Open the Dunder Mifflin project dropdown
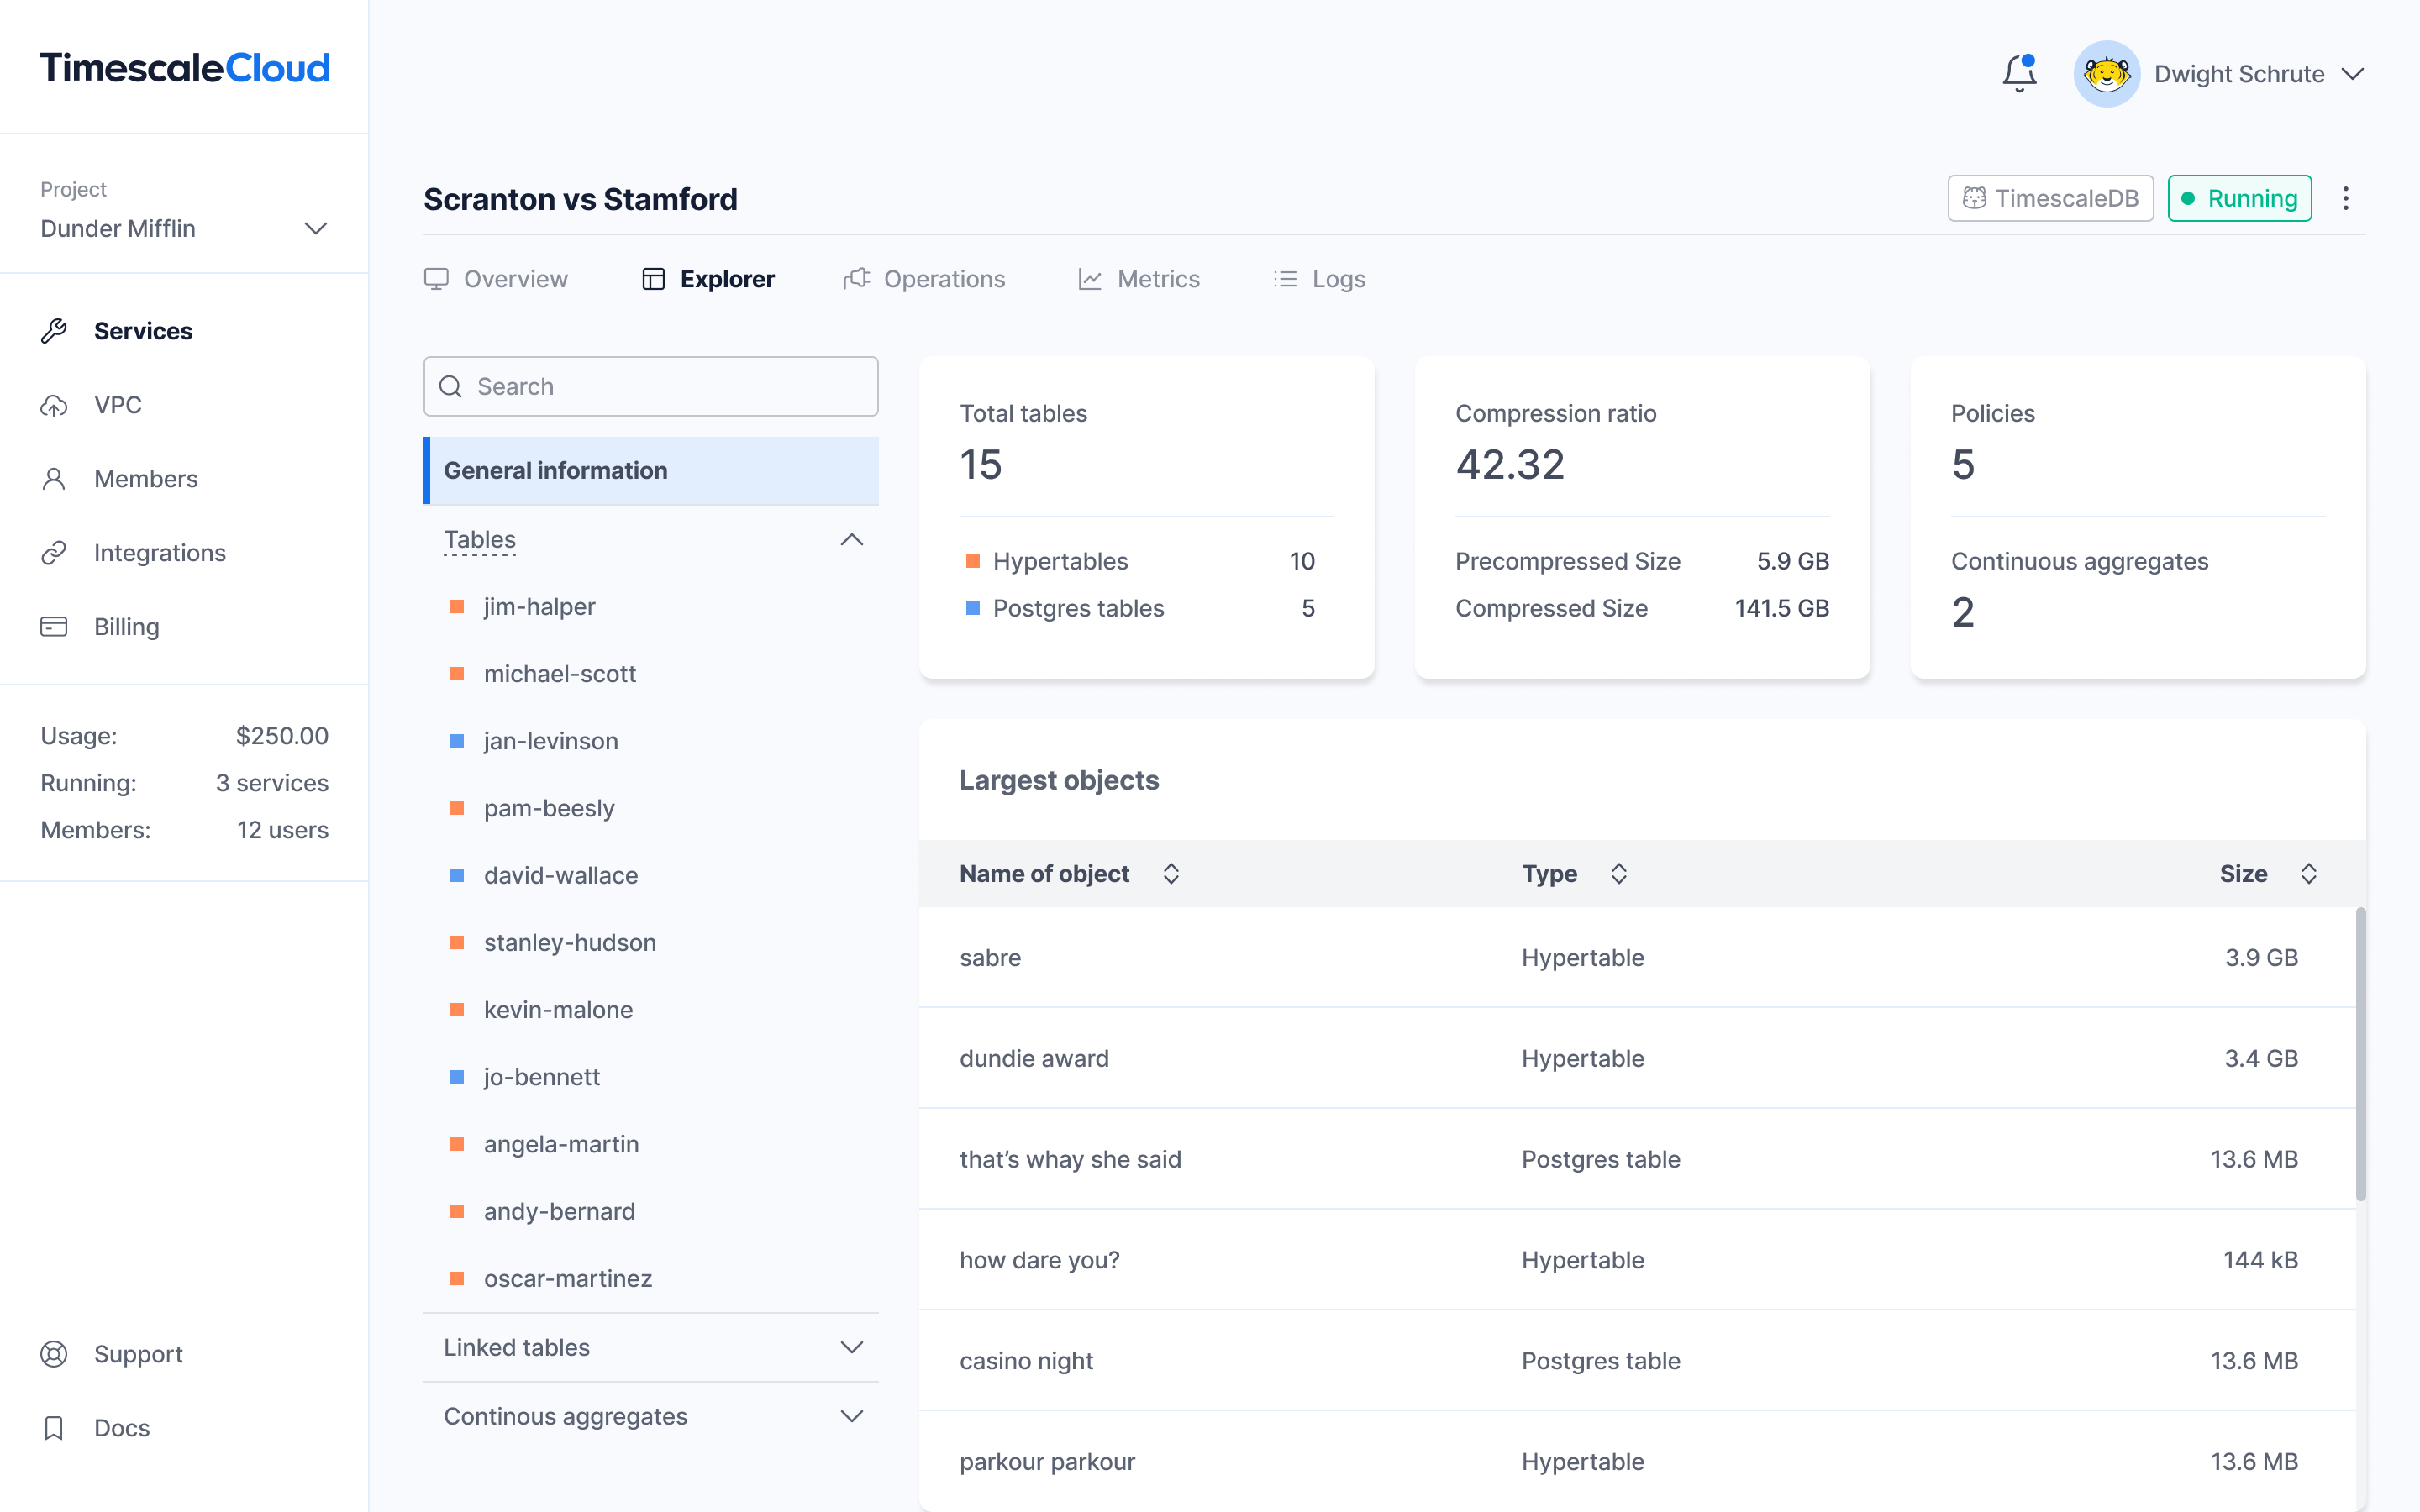 coord(315,229)
